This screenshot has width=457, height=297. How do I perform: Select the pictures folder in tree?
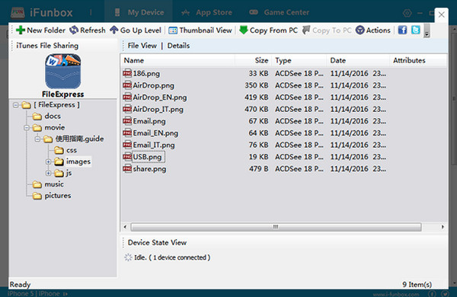pos(57,196)
